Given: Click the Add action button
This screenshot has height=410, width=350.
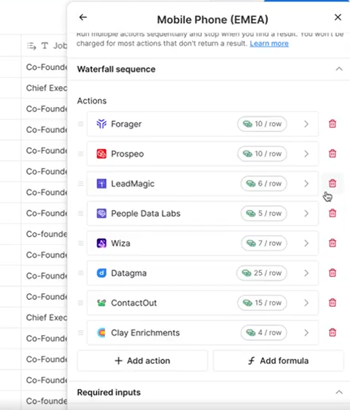Looking at the screenshot, I should point(142,361).
